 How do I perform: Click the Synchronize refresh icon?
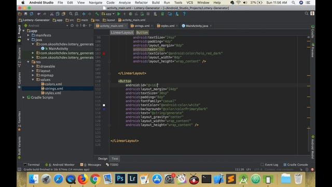coord(32,14)
